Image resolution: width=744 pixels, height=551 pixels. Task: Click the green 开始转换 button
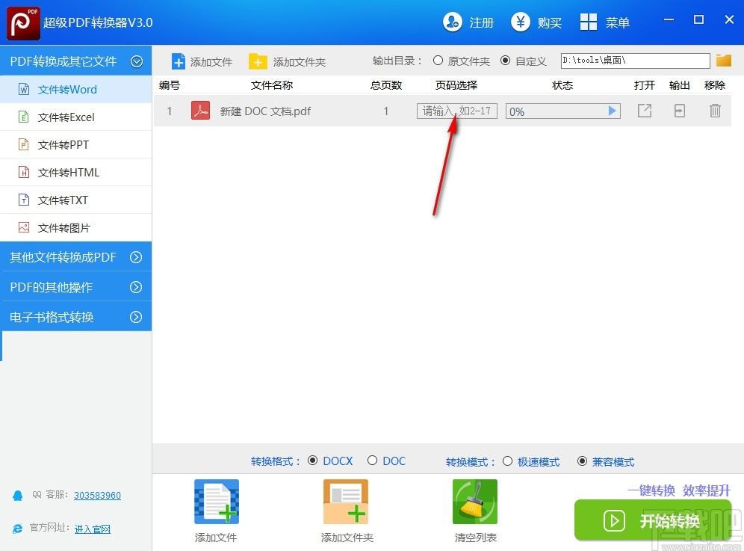653,520
